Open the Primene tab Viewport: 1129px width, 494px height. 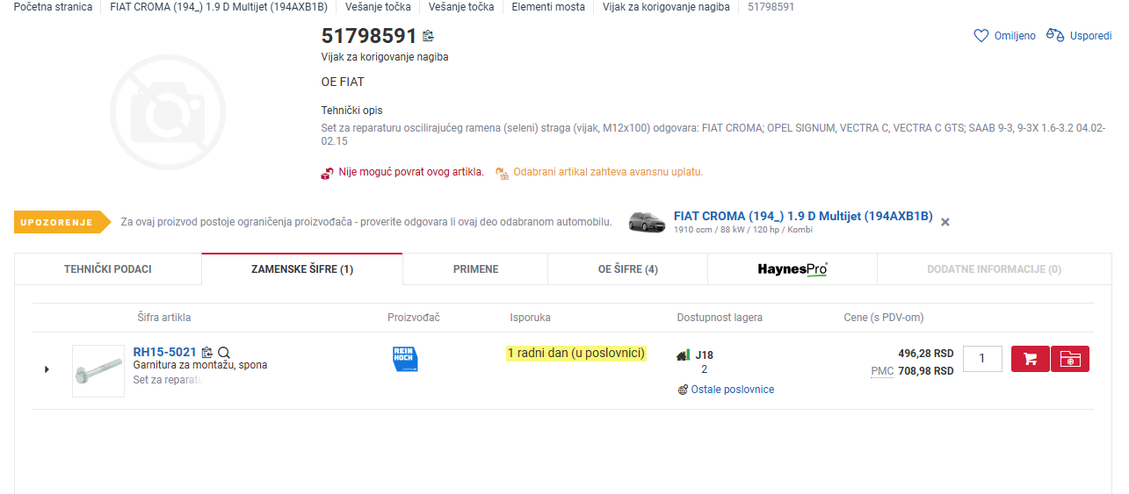(475, 269)
